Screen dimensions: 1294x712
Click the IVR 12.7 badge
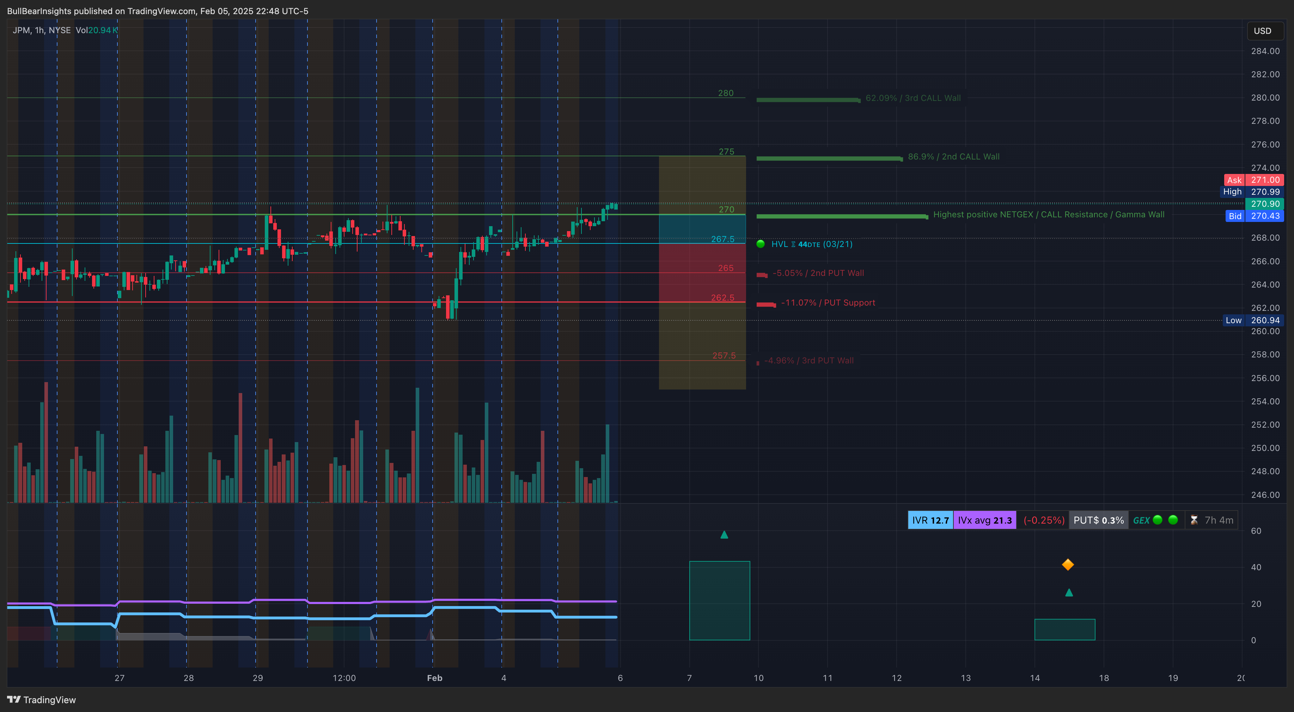(930, 520)
